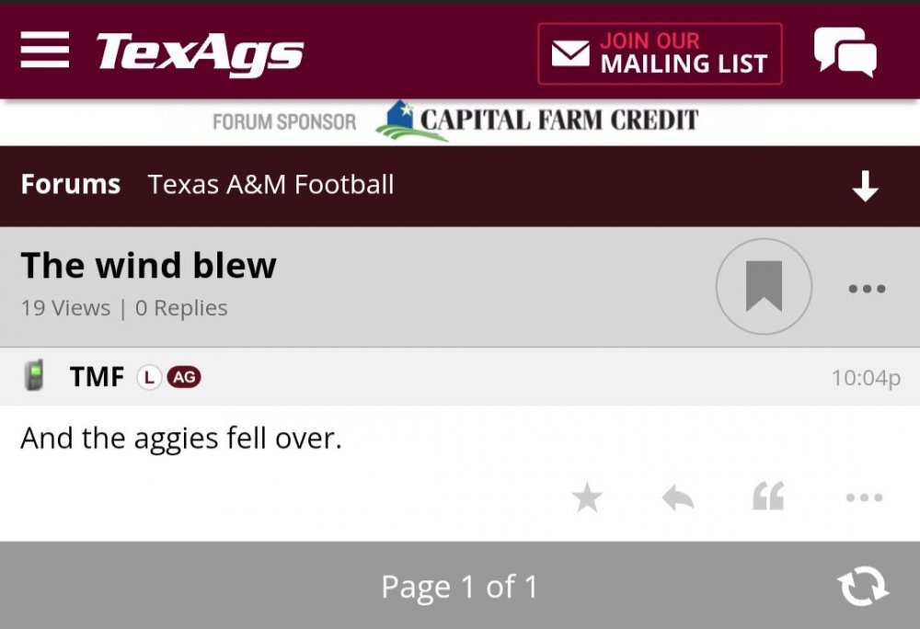This screenshot has width=920, height=629.
Task: Star the post by TMF
Action: 587,498
